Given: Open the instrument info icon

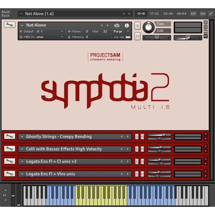Looking at the screenshot, I should (127, 25).
